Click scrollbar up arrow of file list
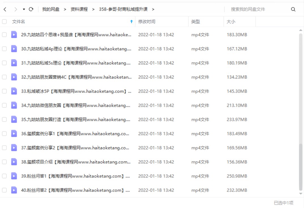304x208 pixels. tap(301, 30)
